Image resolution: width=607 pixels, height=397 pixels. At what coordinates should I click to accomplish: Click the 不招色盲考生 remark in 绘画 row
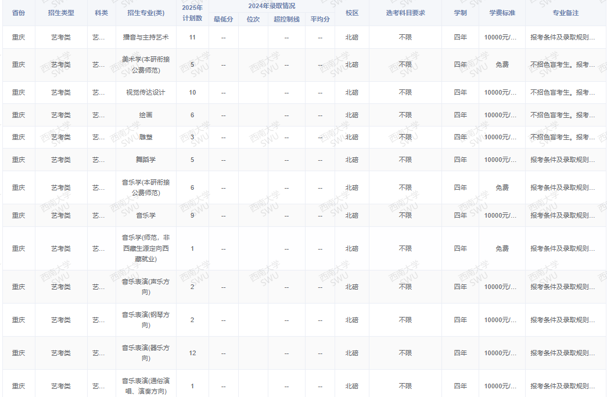click(562, 115)
